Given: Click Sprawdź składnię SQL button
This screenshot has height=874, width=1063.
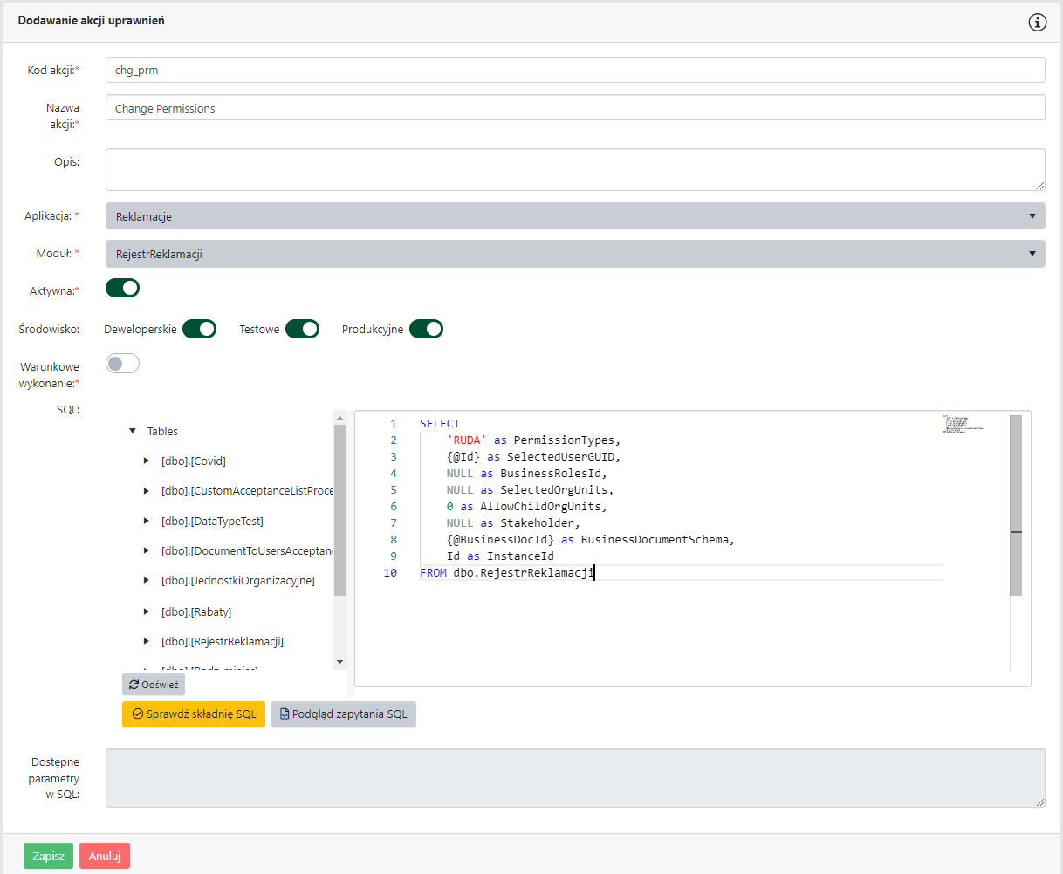Looking at the screenshot, I should point(194,714).
